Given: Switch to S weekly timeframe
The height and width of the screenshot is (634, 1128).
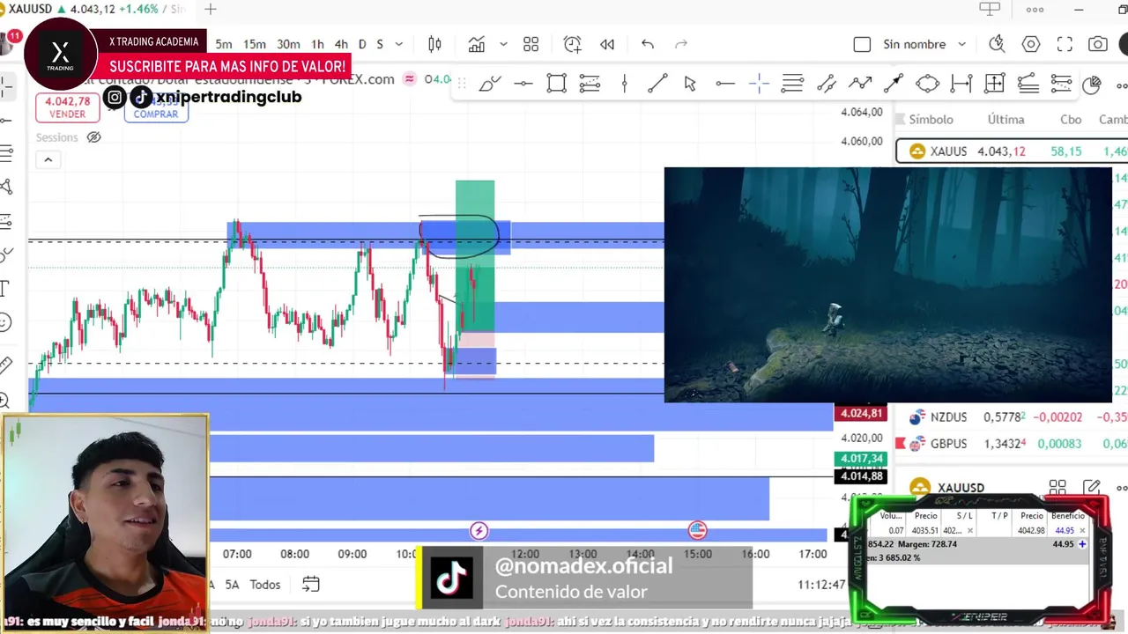Looking at the screenshot, I should [x=380, y=44].
